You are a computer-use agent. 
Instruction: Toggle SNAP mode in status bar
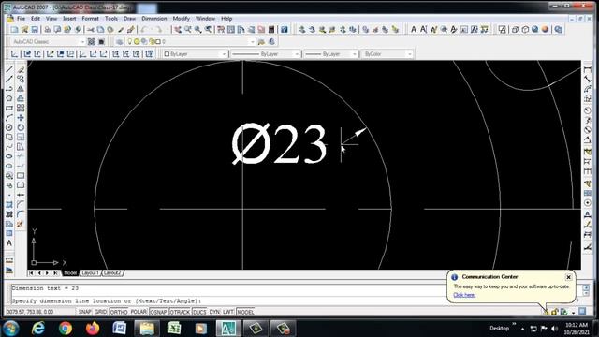pyautogui.click(x=84, y=312)
